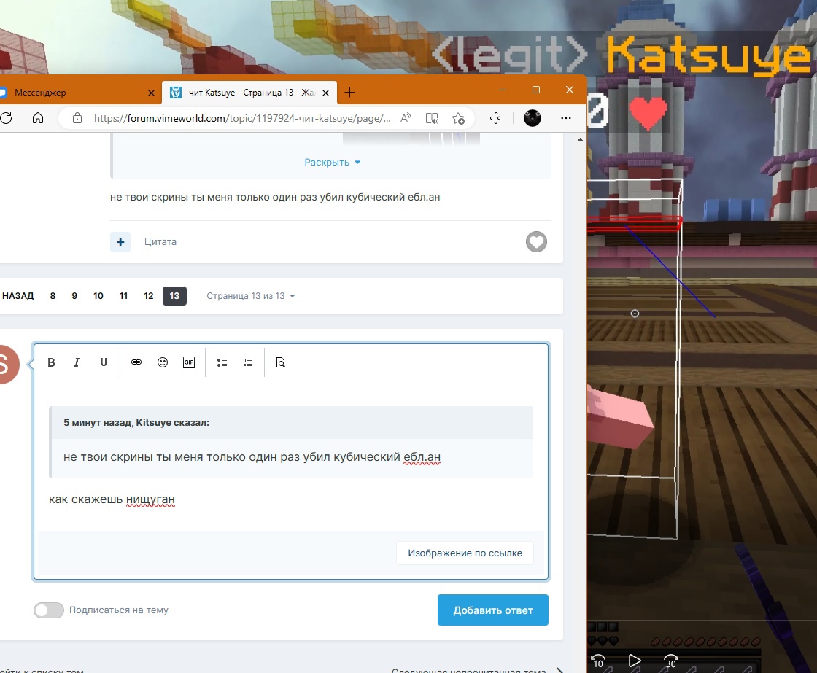Click the underline formatting icon

click(x=104, y=362)
